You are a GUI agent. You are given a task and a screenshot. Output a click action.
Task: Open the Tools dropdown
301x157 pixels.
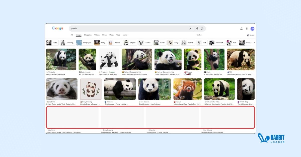point(199,35)
